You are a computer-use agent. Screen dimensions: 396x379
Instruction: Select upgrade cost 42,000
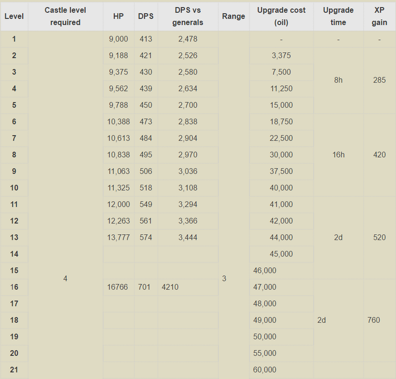(282, 221)
